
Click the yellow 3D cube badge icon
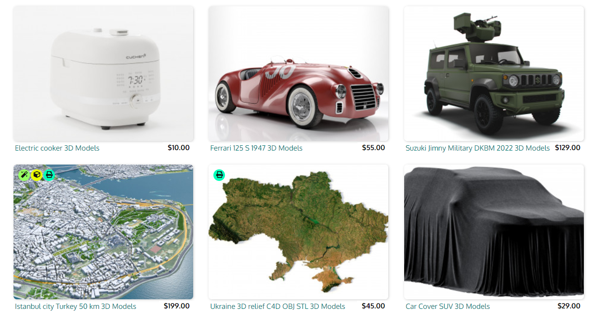(37, 175)
